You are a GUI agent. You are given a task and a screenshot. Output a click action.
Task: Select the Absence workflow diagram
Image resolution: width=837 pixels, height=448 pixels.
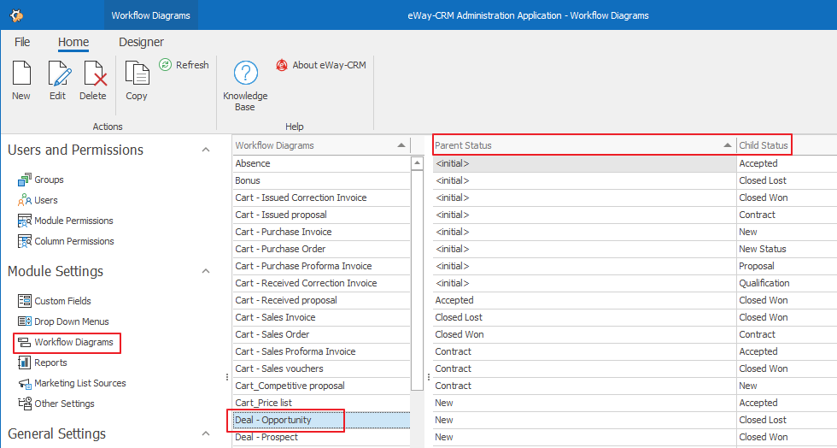pos(321,163)
